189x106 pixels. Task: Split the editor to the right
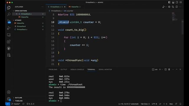(177, 7)
